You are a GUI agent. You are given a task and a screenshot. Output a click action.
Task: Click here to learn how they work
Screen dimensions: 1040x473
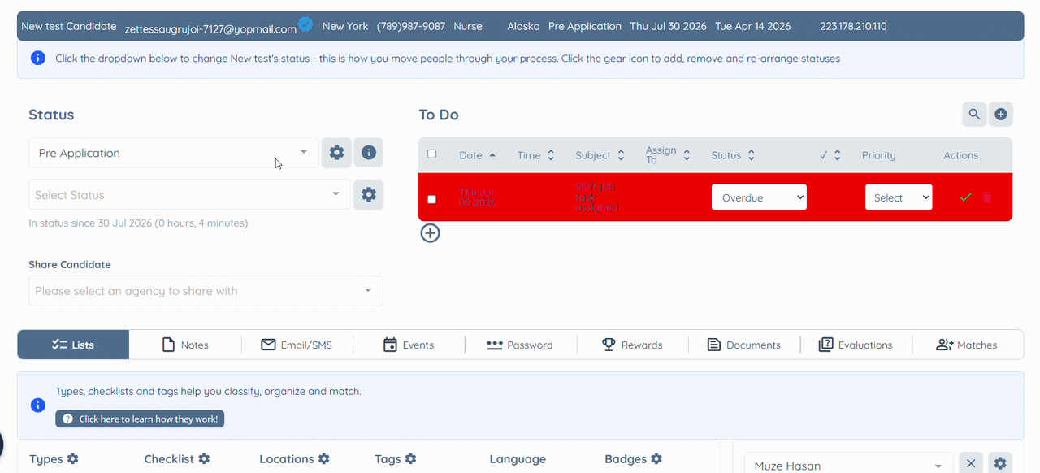pyautogui.click(x=140, y=419)
